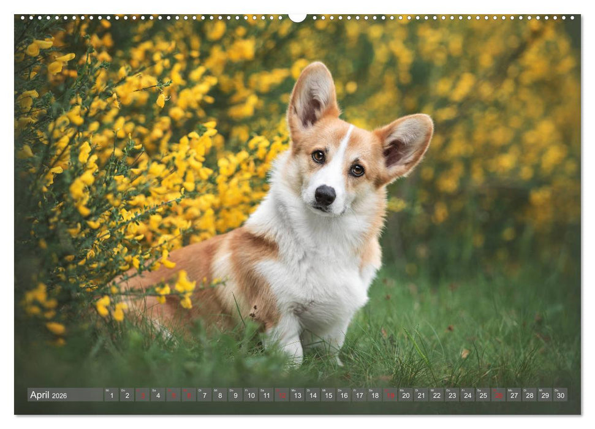This screenshot has width=595, height=429.
Task: Select the Saturday cell labeled 11
Action: pos(265,397)
